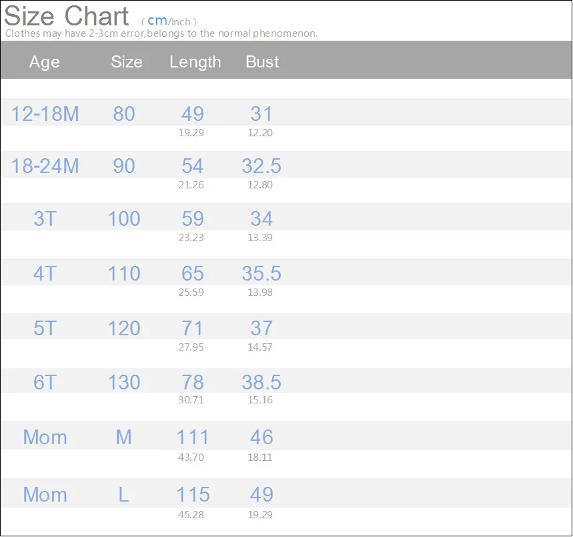
Task: Click the 3T age label
Action: [x=45, y=218]
